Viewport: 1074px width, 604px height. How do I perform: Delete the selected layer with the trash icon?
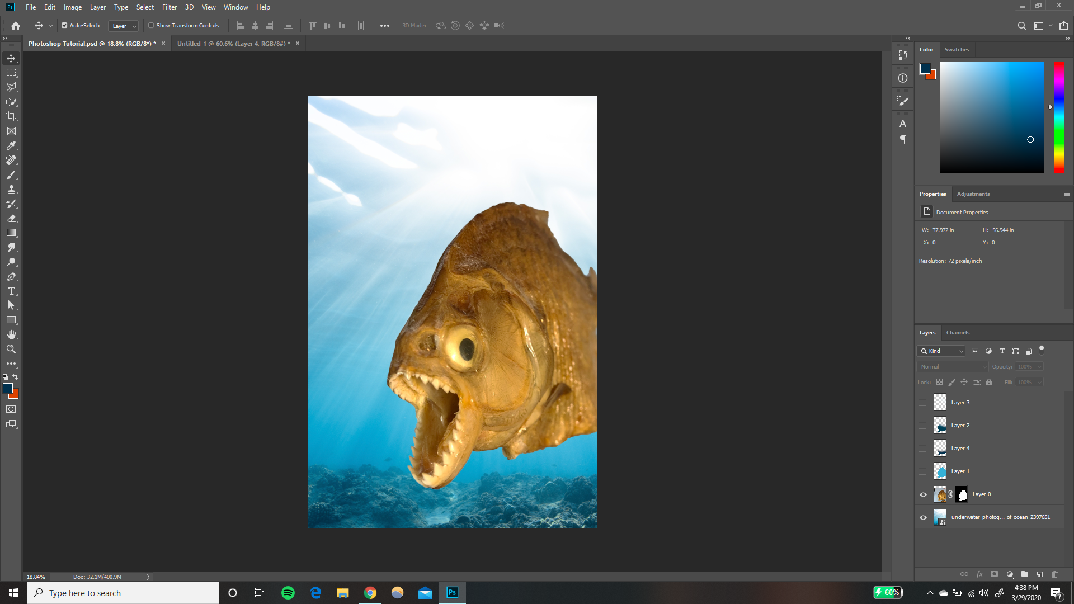point(1055,574)
